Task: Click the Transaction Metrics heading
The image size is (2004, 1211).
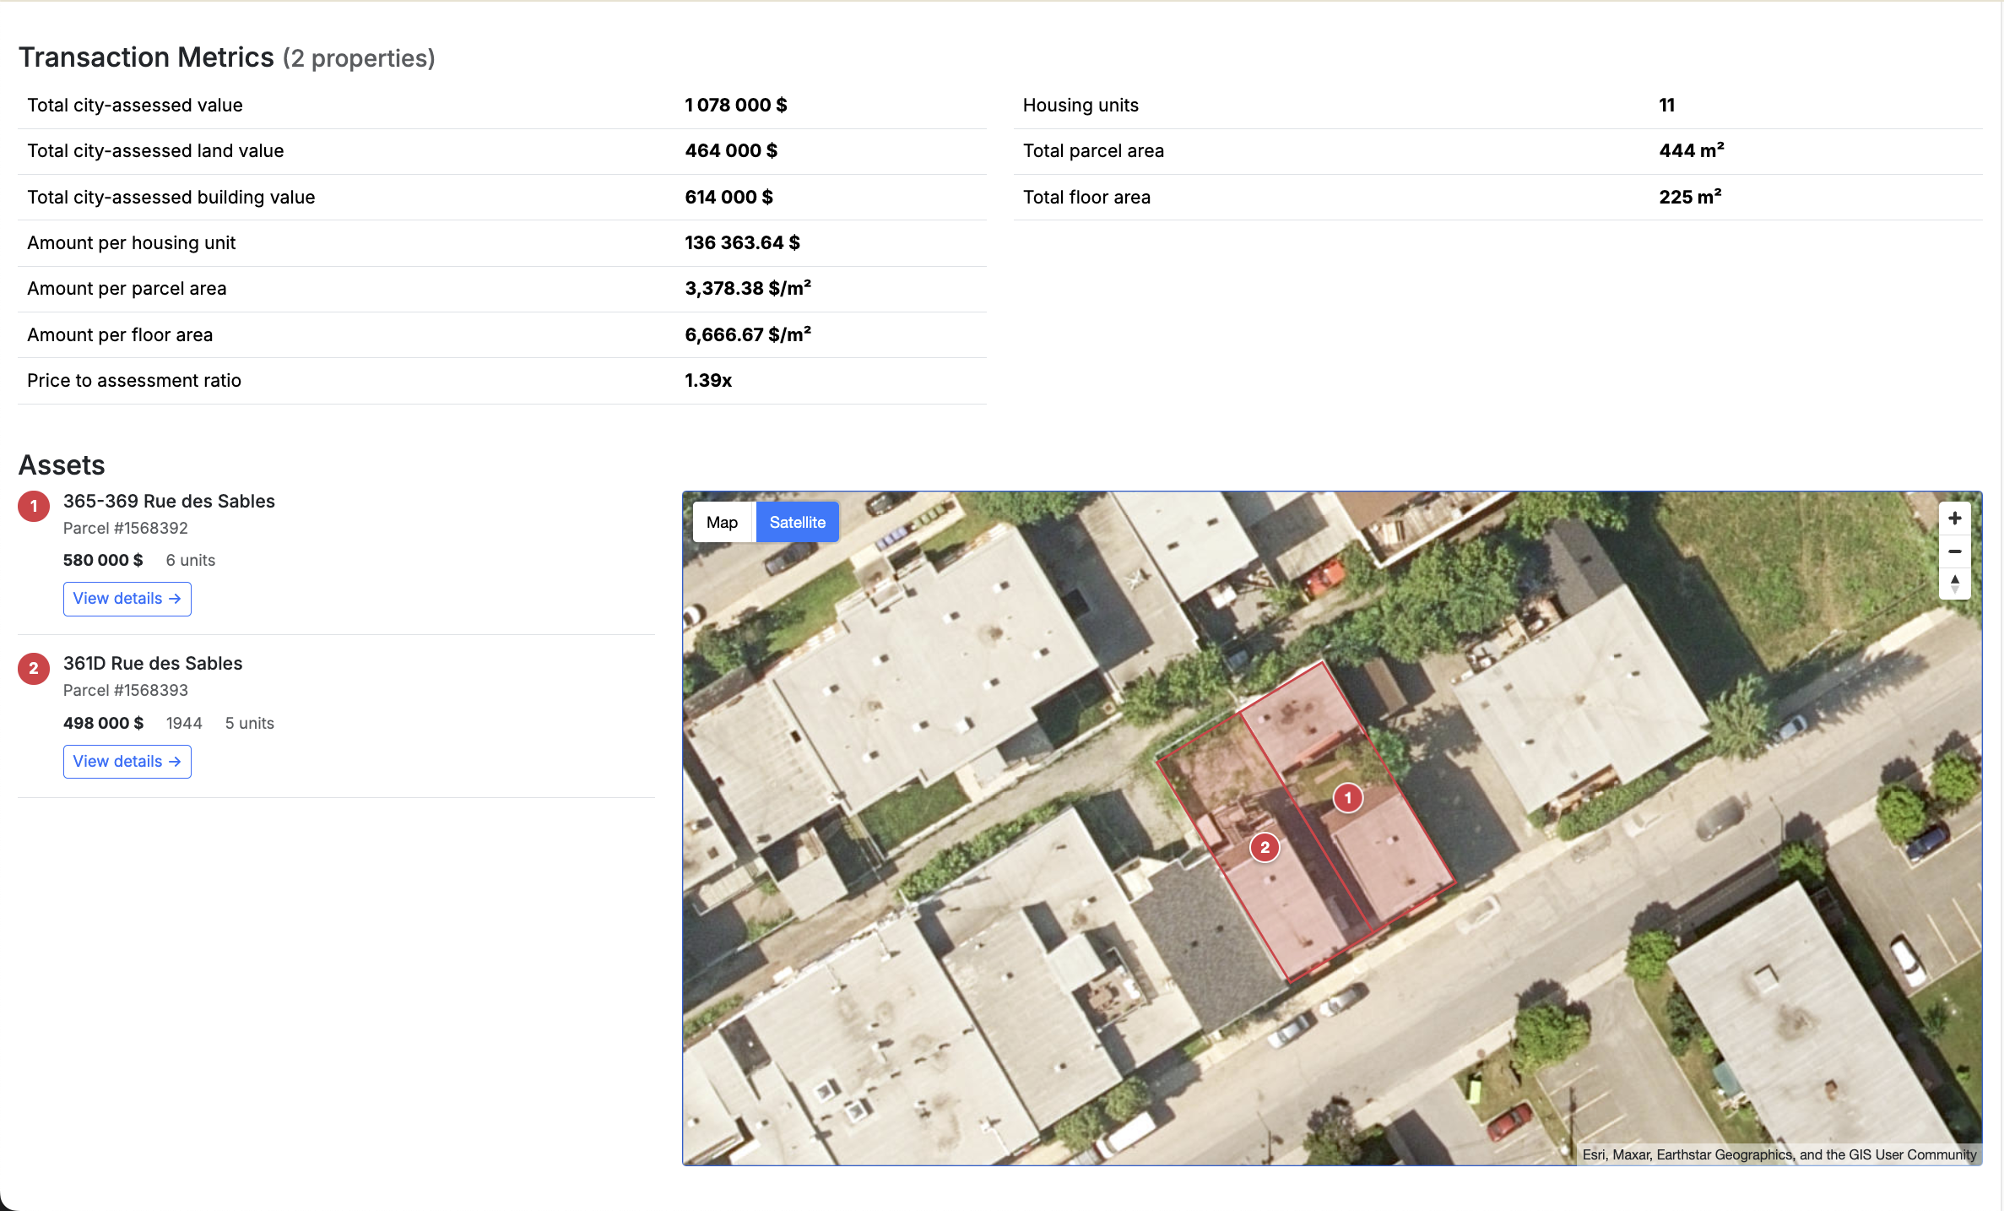Action: tap(146, 57)
